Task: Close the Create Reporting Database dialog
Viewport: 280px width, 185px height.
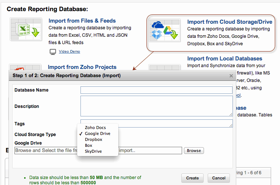Action: [x=231, y=76]
